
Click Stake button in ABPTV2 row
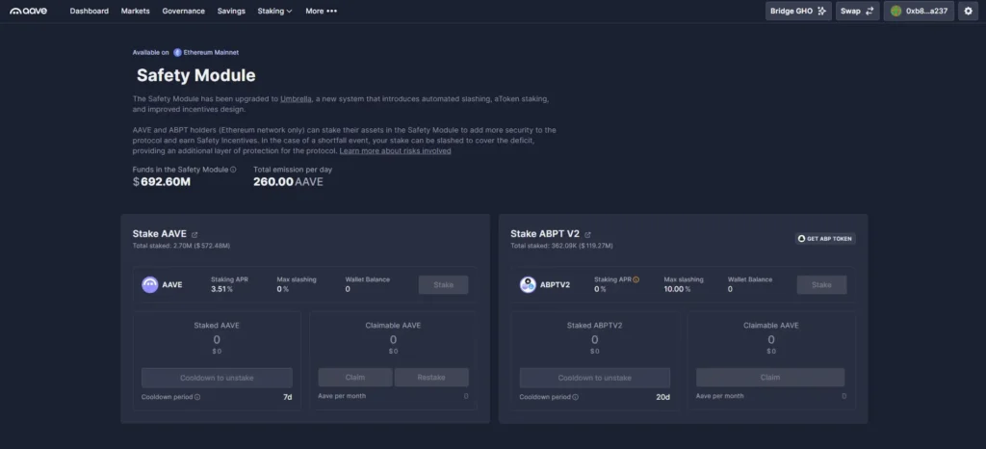[x=821, y=285]
